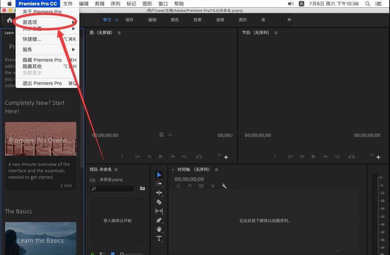The height and width of the screenshot is (255, 390).
Task: Click the + button editor in Program monitor
Action: pos(378,157)
